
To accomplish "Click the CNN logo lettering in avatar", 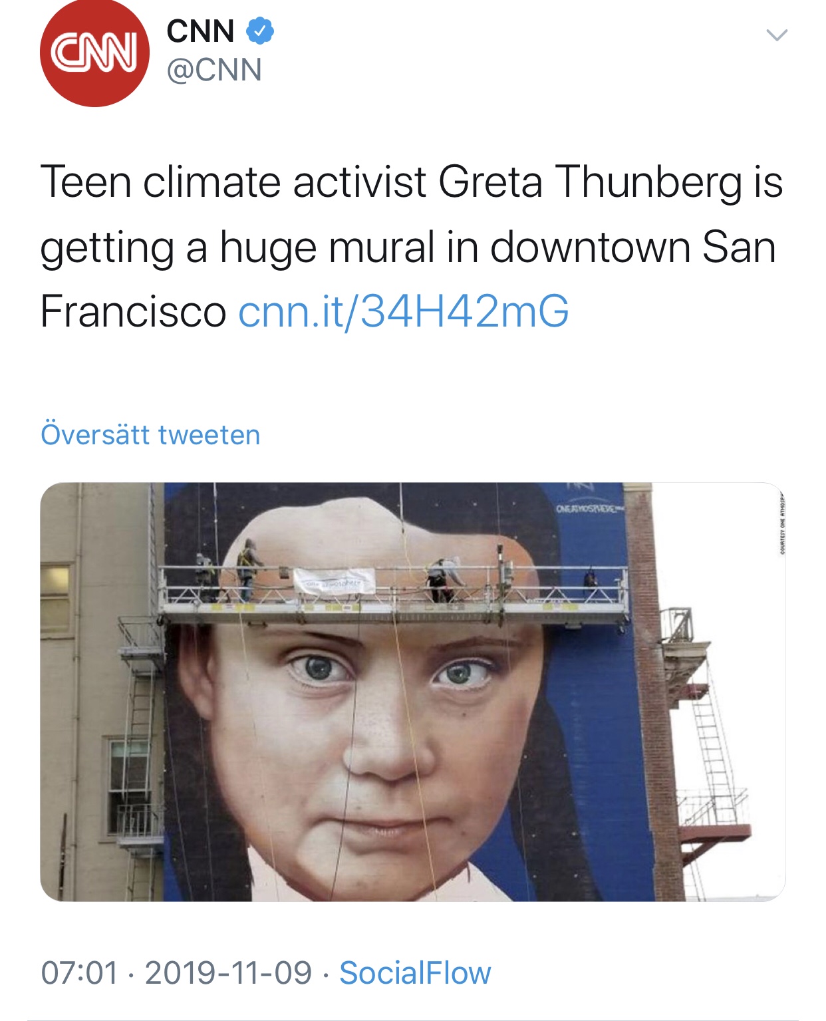I will click(x=94, y=55).
